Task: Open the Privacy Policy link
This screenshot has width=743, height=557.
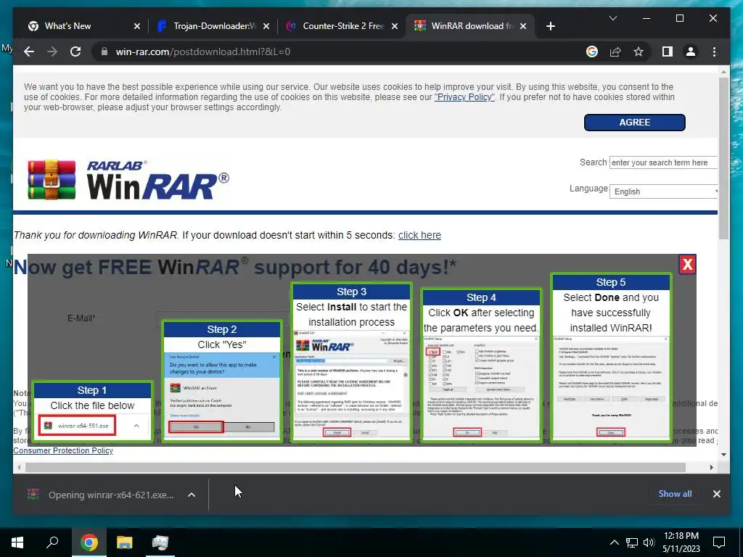Action: (x=464, y=97)
